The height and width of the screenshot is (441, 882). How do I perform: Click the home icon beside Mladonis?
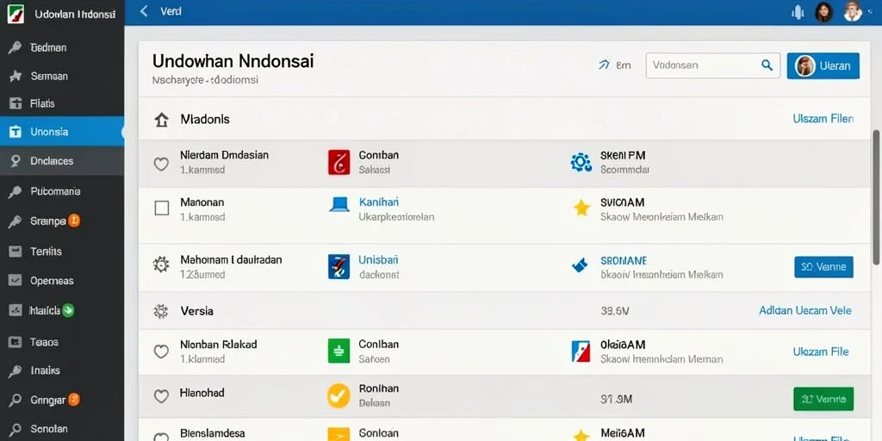(x=161, y=119)
